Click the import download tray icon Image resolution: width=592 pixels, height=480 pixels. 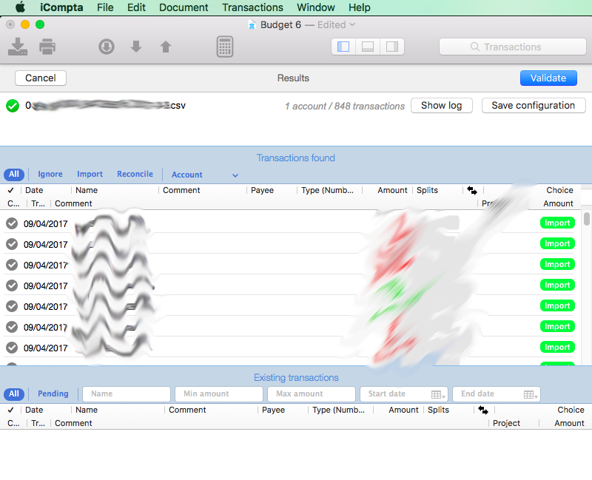tap(17, 47)
